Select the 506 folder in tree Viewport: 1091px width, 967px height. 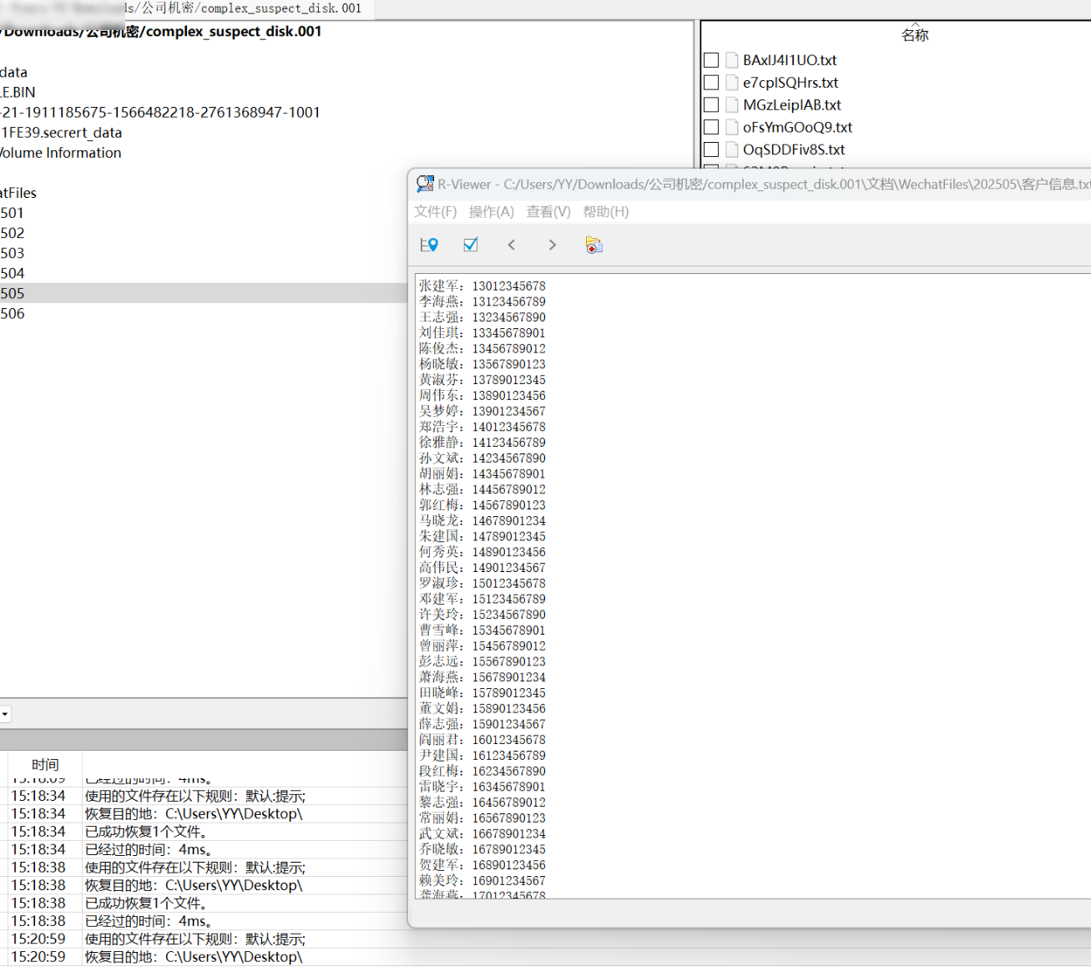(13, 314)
